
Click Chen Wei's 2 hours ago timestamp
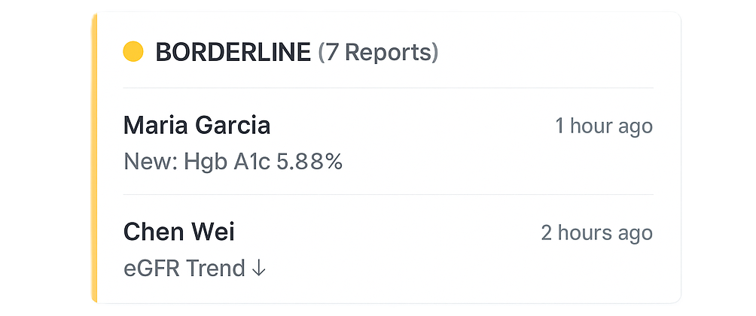coord(596,232)
